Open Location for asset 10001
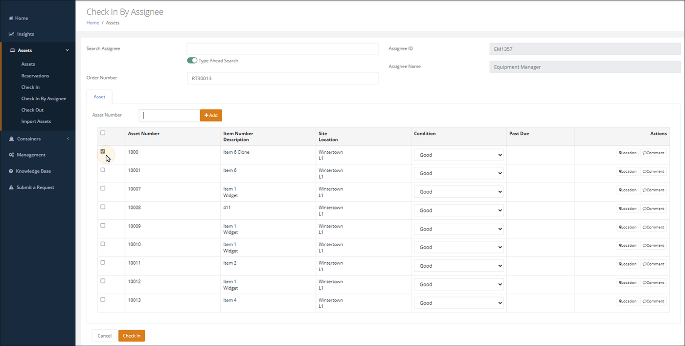The width and height of the screenshot is (685, 346). (x=627, y=172)
